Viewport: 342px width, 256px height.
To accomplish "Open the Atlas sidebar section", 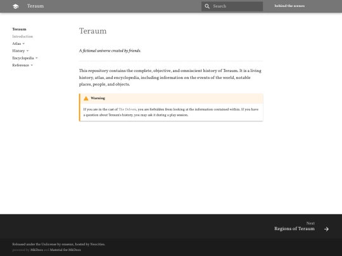I will coord(16,44).
